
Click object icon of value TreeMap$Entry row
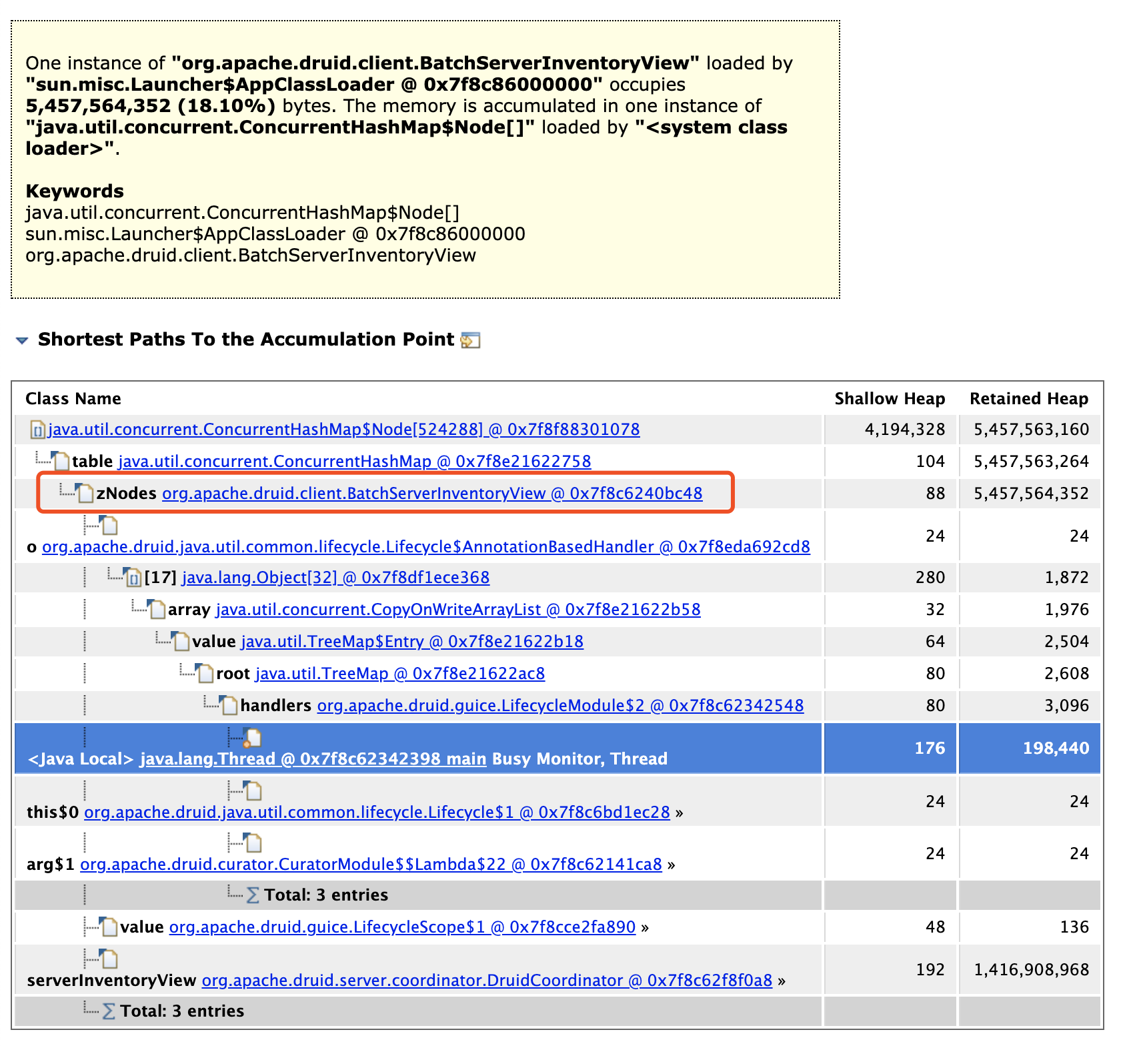(x=182, y=641)
